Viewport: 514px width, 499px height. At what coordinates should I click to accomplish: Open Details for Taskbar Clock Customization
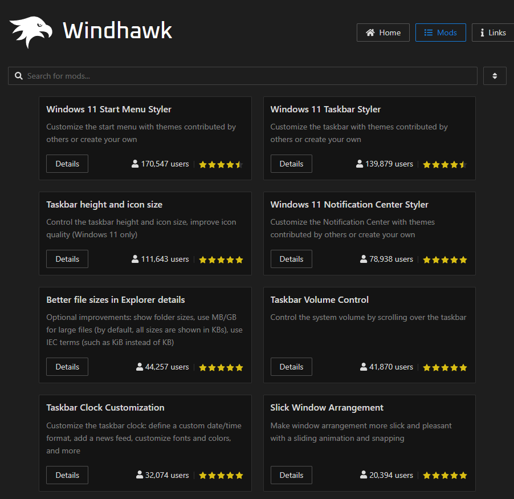tap(67, 475)
